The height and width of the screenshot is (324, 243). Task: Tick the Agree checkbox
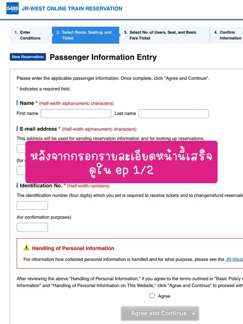click(x=152, y=296)
